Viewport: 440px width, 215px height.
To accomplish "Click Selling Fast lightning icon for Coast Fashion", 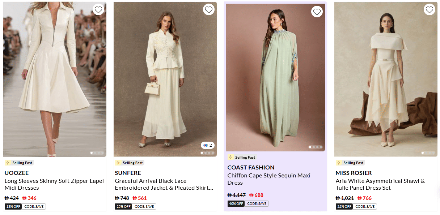I will 230,157.
